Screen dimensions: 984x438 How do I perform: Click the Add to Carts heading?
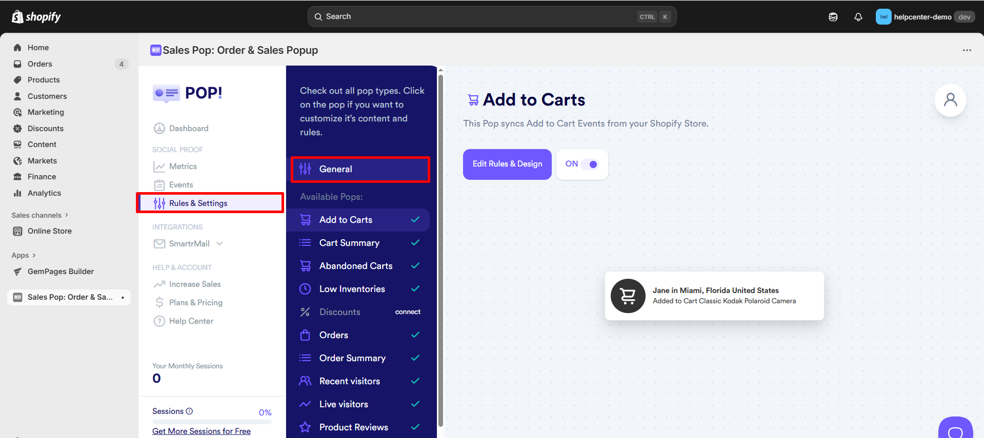534,100
